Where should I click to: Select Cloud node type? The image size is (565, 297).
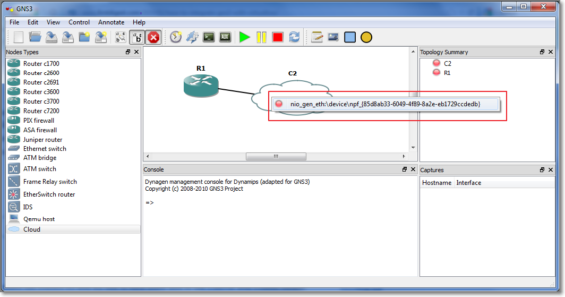(73, 229)
